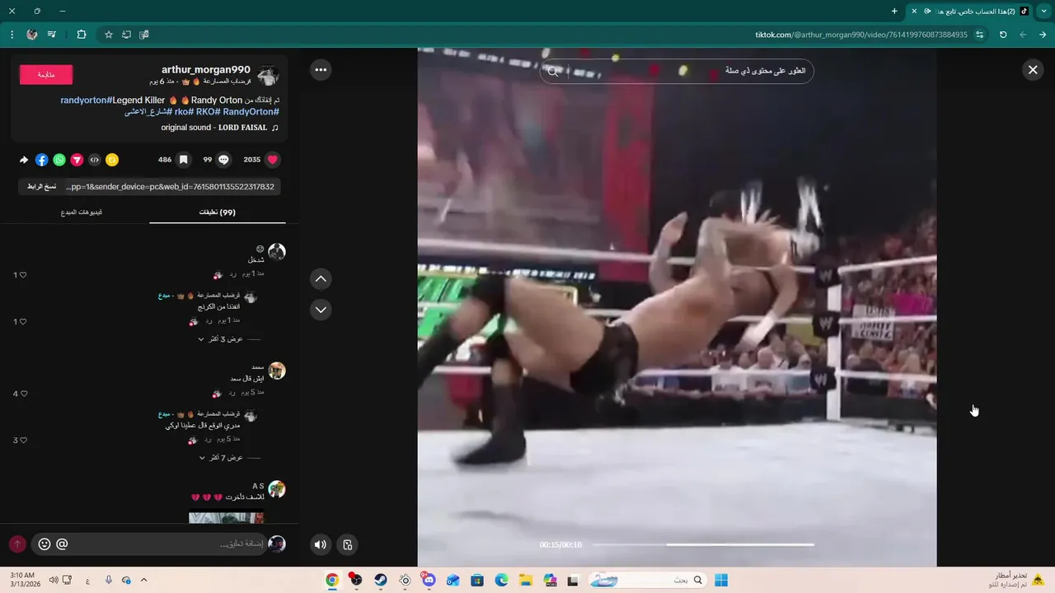The width and height of the screenshot is (1055, 593).
Task: Get the embed code icon
Action: (95, 160)
